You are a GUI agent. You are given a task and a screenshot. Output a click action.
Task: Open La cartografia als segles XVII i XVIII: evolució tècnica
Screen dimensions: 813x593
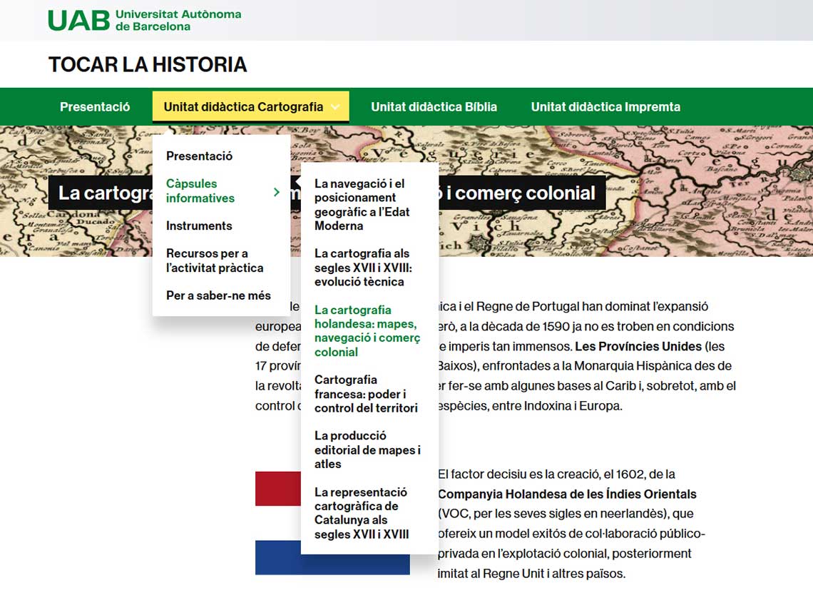coord(363,268)
